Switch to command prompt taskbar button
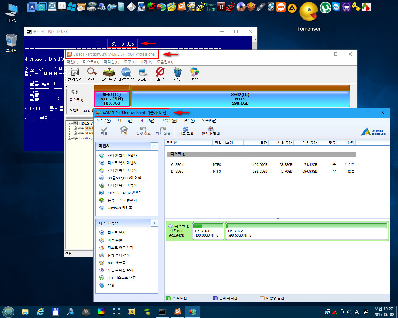 (162, 311)
